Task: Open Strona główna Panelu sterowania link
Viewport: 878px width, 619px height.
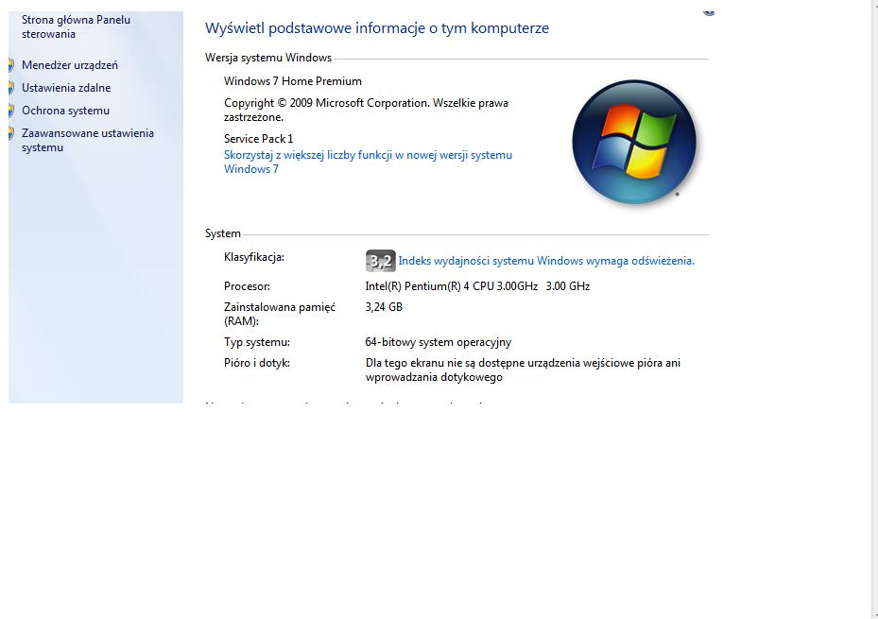Action: point(76,26)
